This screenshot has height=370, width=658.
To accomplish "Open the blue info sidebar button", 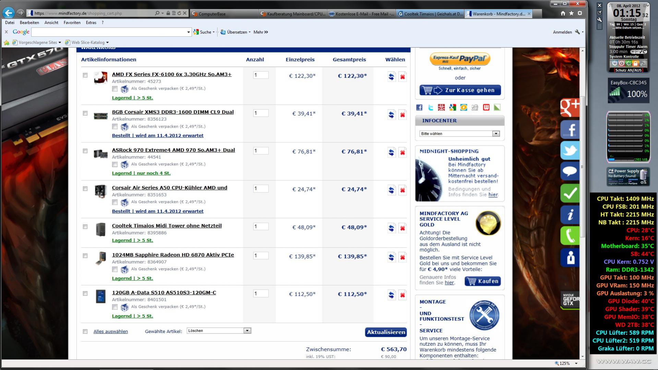I will [x=570, y=215].
